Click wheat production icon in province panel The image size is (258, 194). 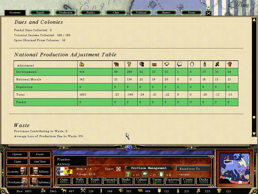pyautogui.click(x=128, y=174)
